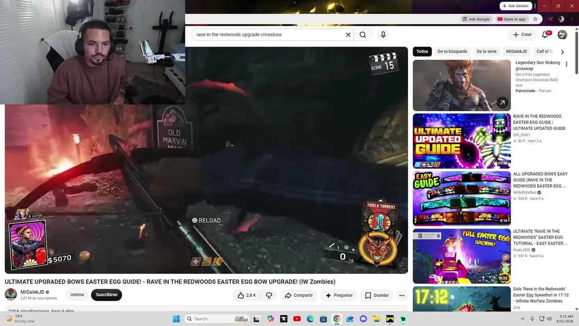Open Chrome's three-dot menu

[572, 19]
